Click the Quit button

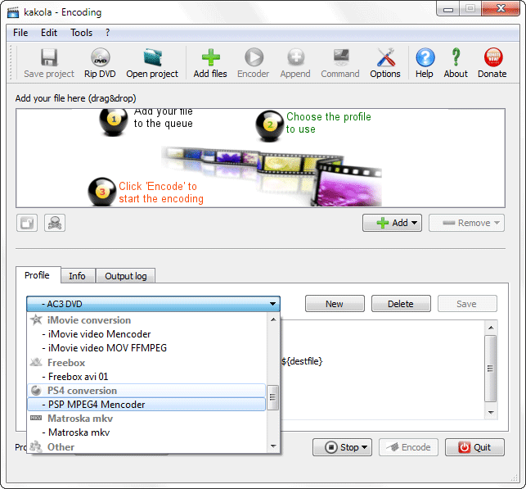[x=474, y=447]
